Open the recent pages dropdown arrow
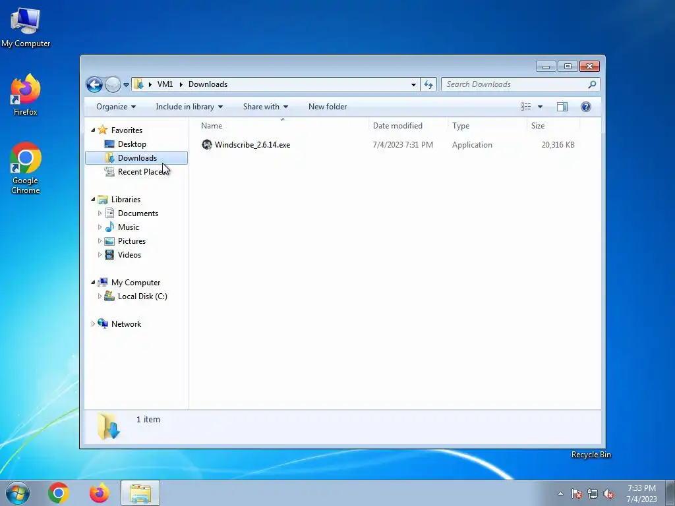 126,85
